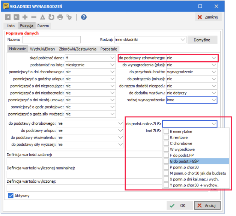Check R rentowe option
The image size is (236, 216).
point(166,137)
